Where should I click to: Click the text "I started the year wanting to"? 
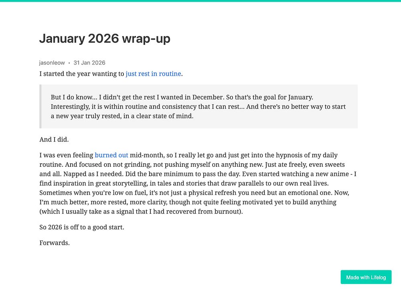click(82, 74)
